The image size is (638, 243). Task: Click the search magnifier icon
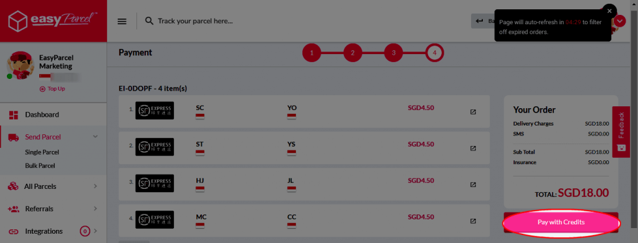150,21
